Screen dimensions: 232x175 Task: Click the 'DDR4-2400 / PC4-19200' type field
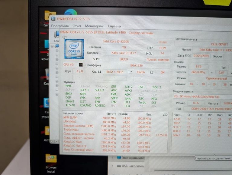pyautogui.click(x=208, y=109)
